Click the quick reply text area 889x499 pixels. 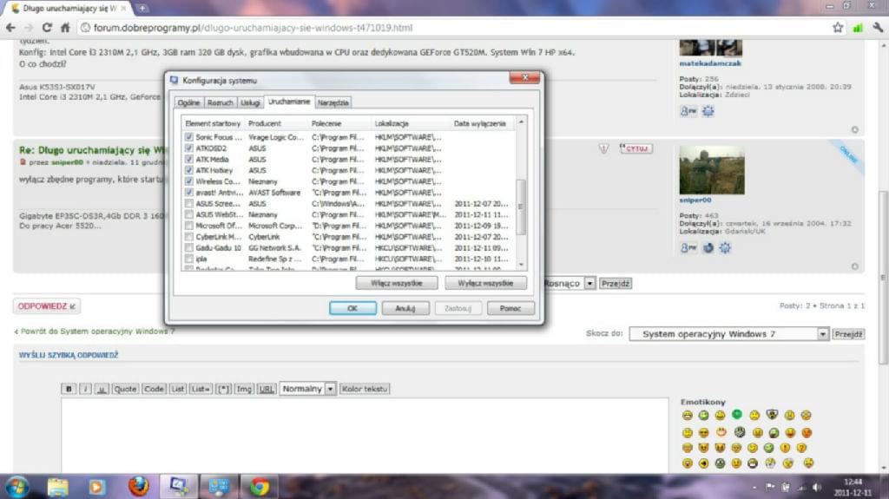pos(365,435)
